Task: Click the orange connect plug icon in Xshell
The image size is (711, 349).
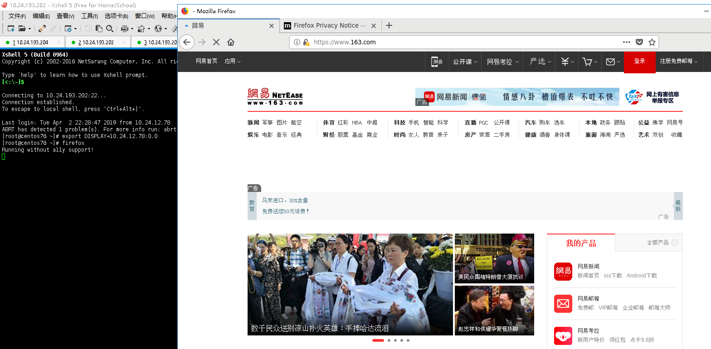Action: point(42,29)
